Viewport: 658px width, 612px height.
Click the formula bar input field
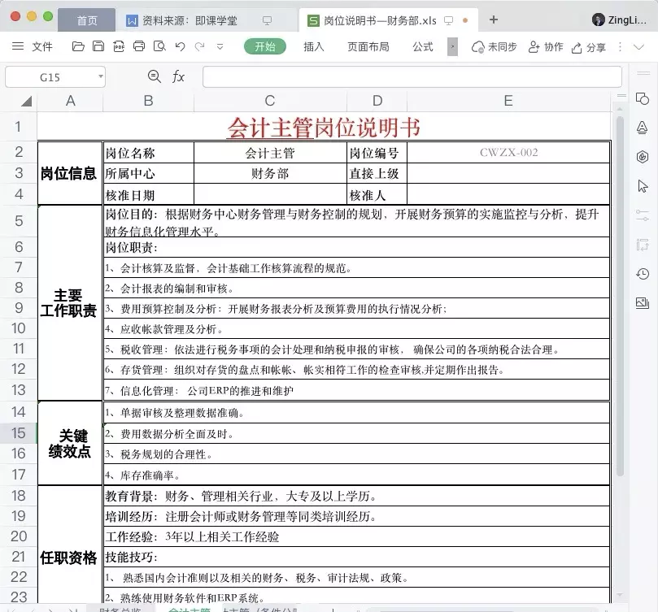[x=407, y=76]
